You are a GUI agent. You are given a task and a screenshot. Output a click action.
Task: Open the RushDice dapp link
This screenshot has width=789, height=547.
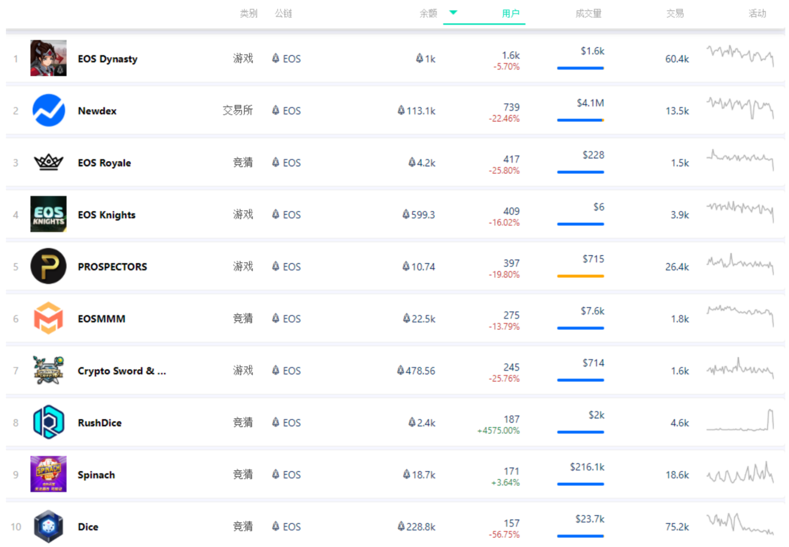pos(99,423)
